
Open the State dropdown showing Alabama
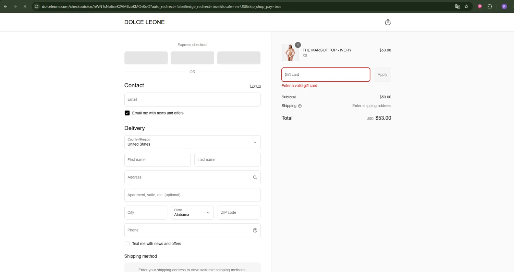coord(192,212)
